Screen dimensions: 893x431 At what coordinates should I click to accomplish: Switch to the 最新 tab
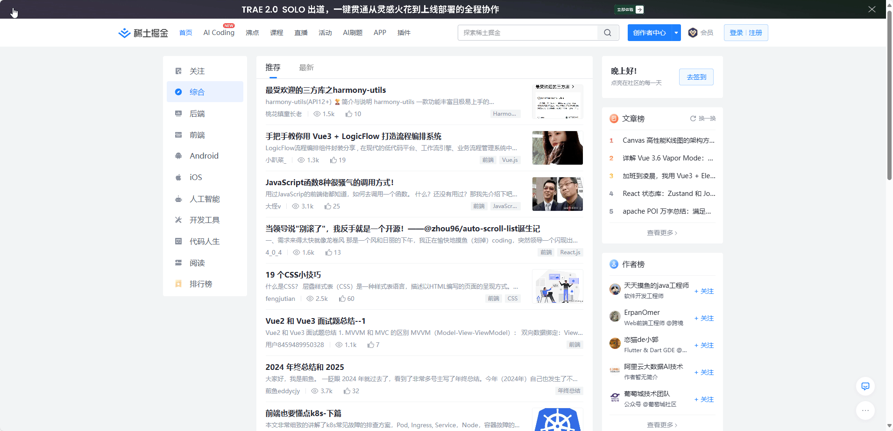click(x=306, y=68)
